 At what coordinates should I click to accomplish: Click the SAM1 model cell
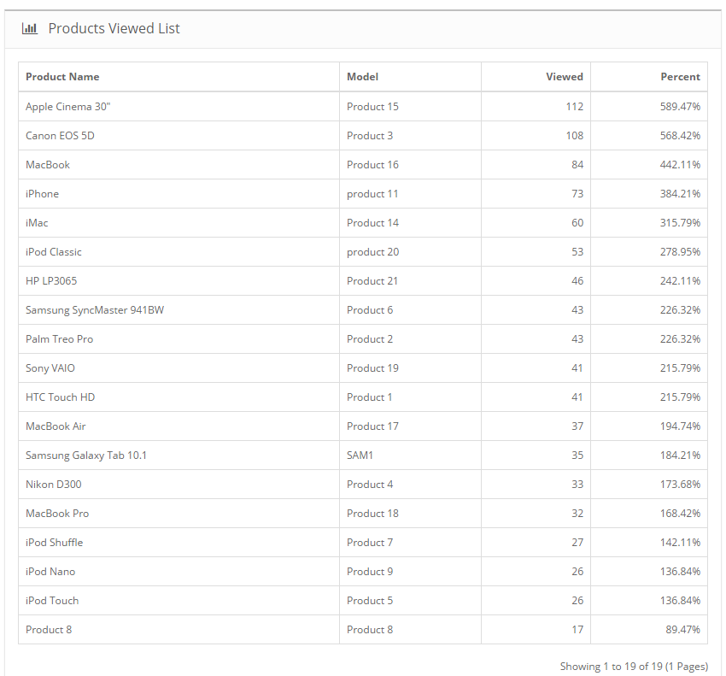360,456
